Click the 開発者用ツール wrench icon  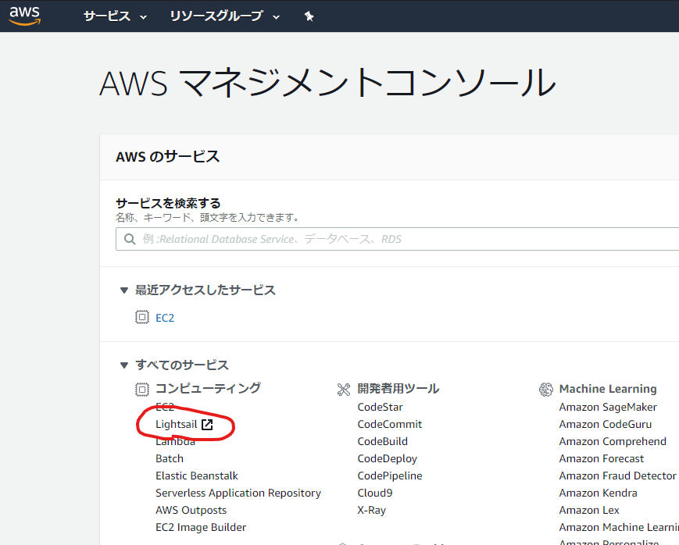(x=343, y=389)
